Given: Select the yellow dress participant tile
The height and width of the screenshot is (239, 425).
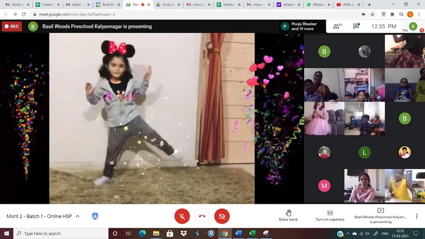Looking at the screenshot, I should click(405, 186).
